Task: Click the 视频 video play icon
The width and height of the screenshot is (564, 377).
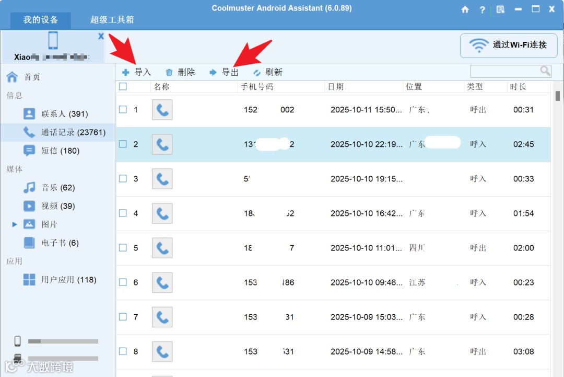Action: 29,205
